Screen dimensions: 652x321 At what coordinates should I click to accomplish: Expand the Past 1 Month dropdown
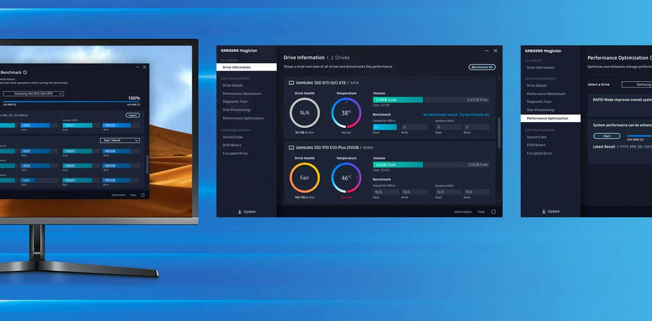click(x=119, y=140)
